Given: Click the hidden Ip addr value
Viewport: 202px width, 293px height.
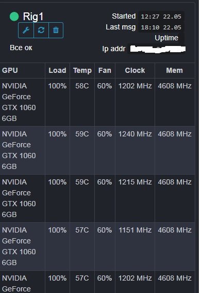Looking at the screenshot, I should (x=158, y=49).
